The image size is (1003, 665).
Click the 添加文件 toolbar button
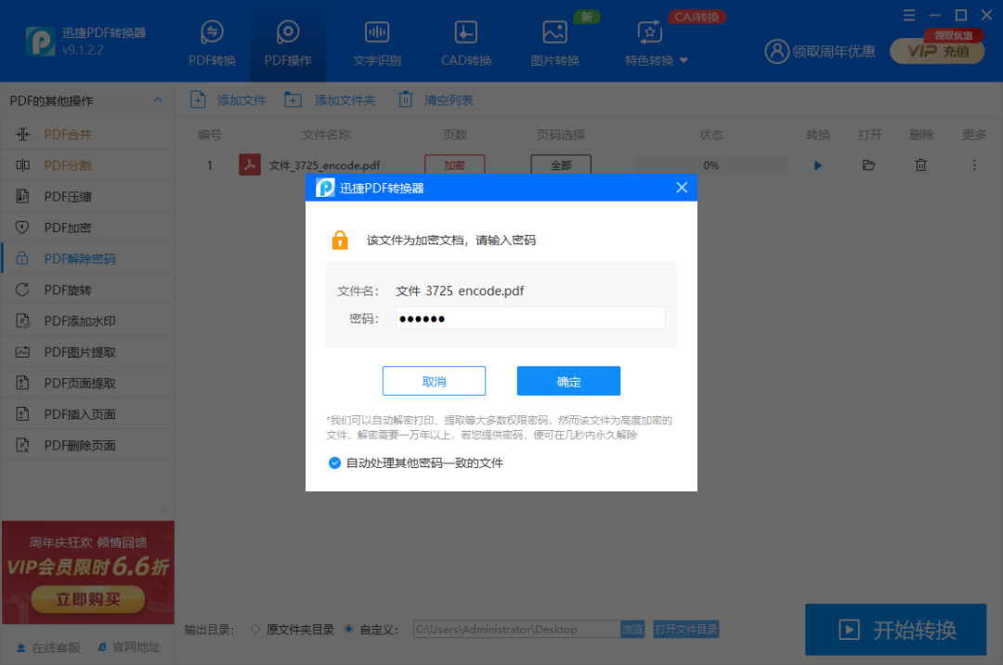click(228, 99)
